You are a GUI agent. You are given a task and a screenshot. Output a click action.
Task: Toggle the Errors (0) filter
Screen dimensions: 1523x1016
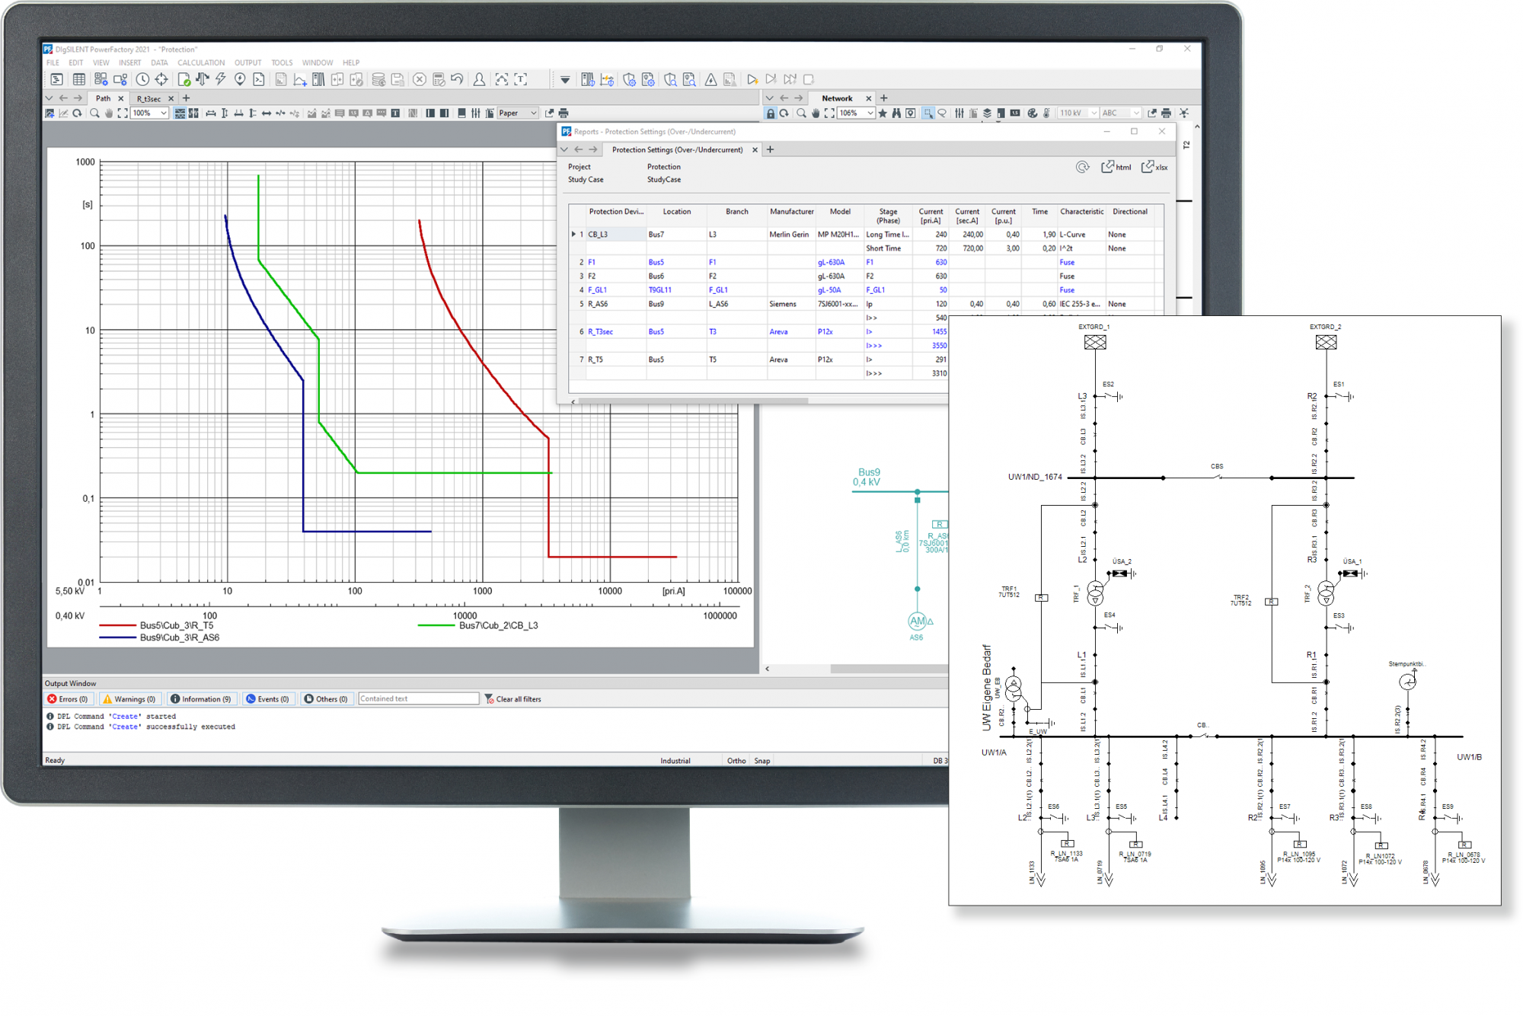(x=68, y=699)
